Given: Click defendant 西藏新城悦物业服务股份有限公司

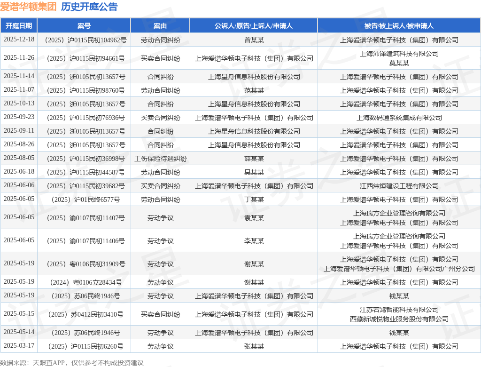Looking at the screenshot, I should tap(399, 319).
